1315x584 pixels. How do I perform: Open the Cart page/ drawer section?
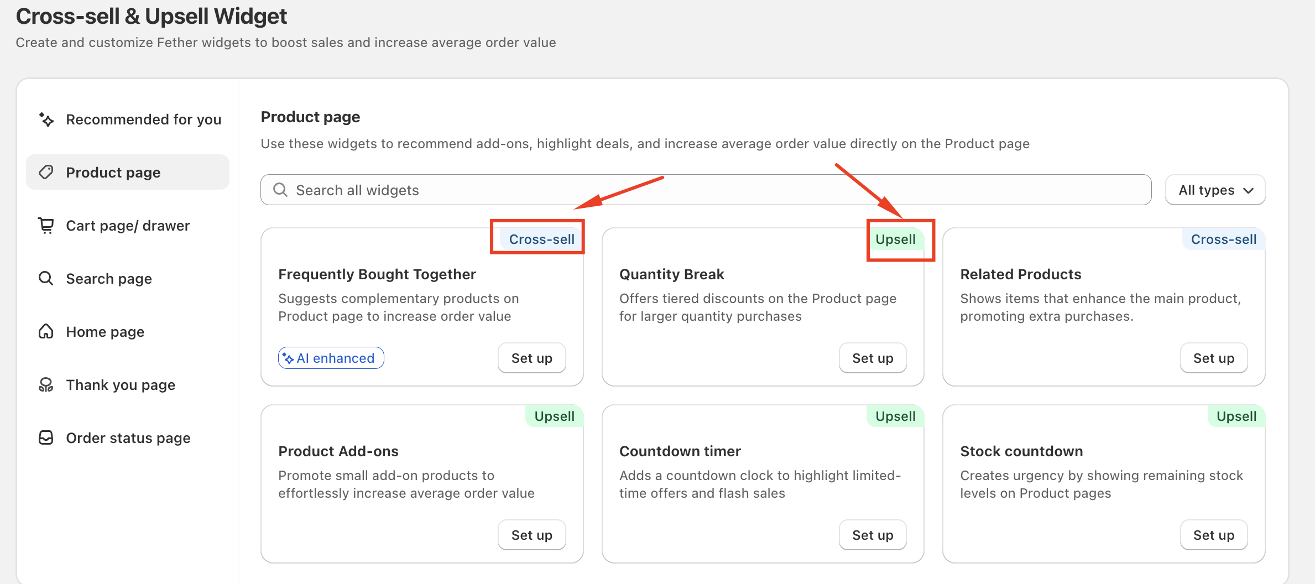point(128,226)
